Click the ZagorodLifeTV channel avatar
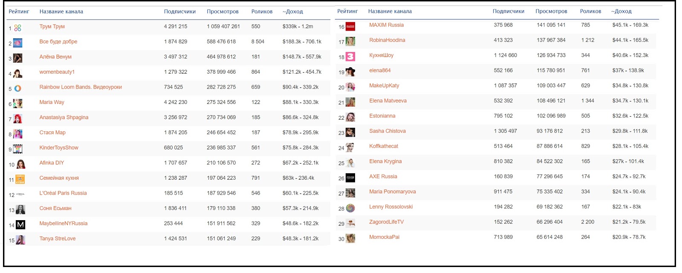This screenshot has width=682, height=273. (350, 223)
